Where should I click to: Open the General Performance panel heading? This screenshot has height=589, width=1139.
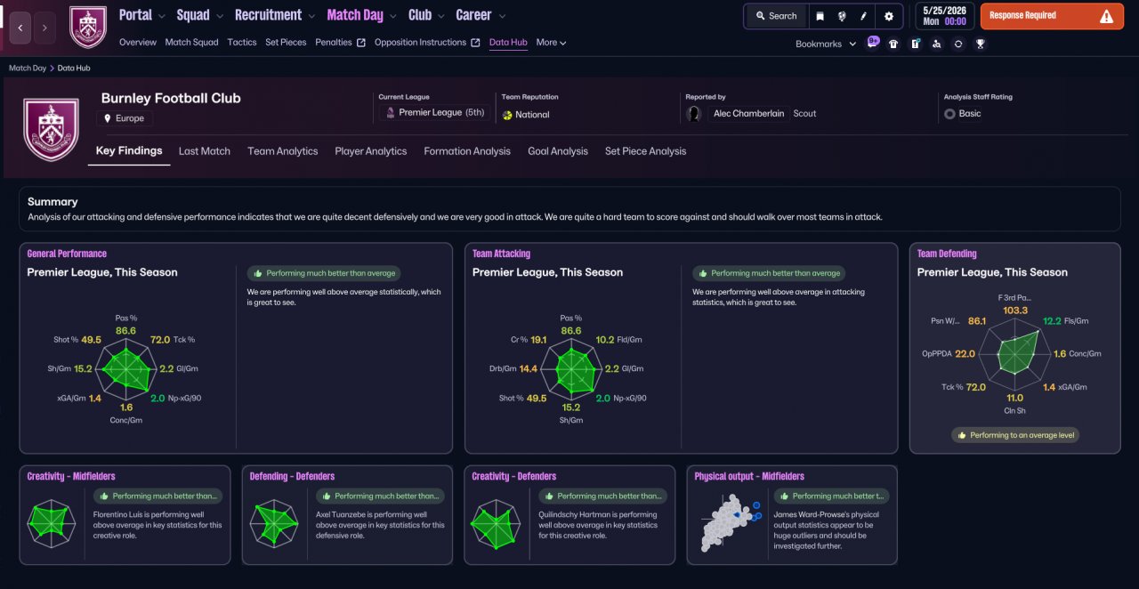click(x=67, y=254)
